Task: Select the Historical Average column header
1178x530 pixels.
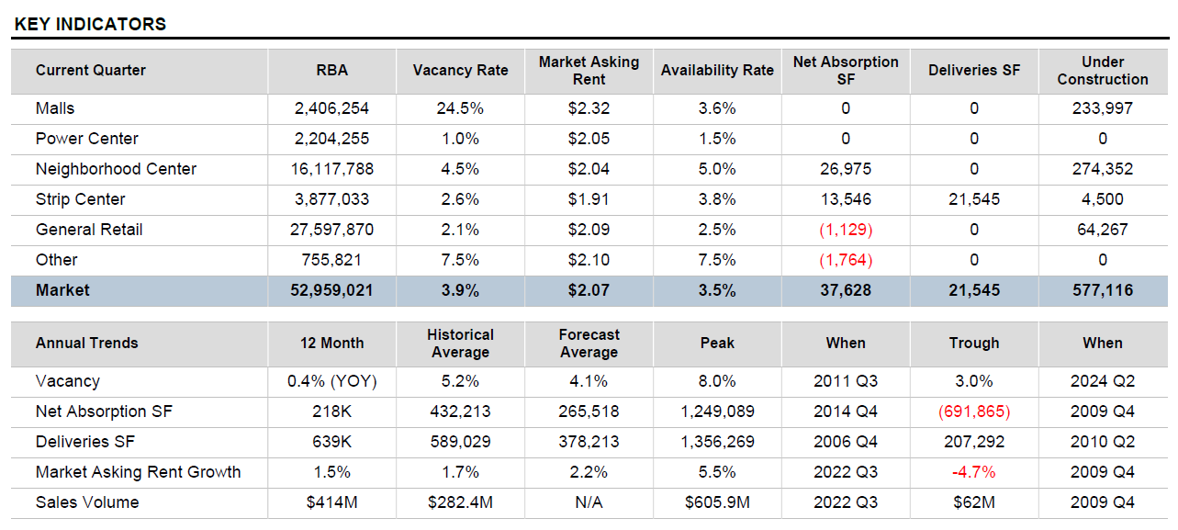Action: click(x=460, y=343)
